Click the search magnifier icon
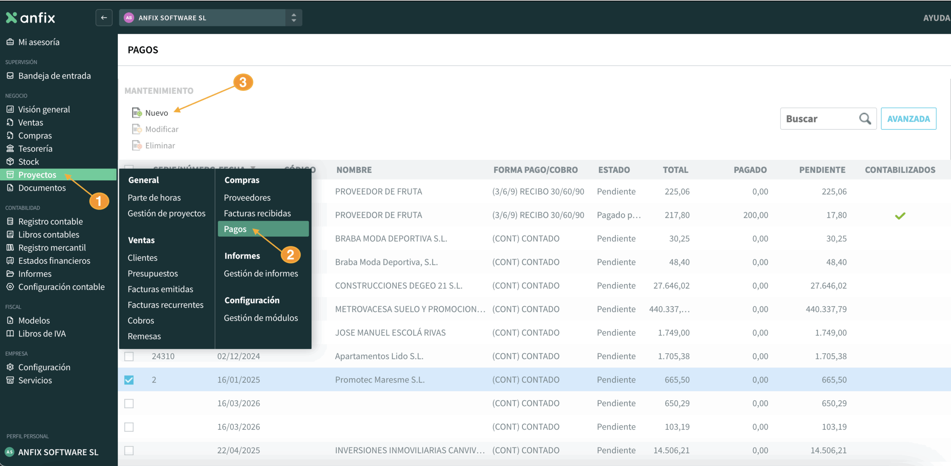The image size is (951, 466). point(865,119)
